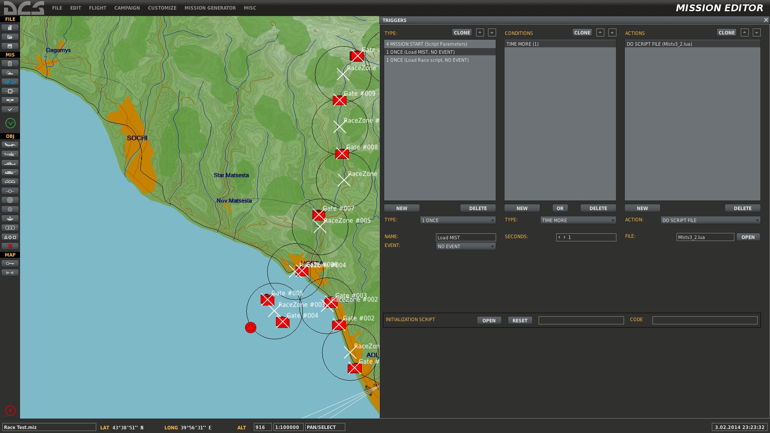Move selected trigger up in TYPE list
Viewport: 770px width, 433px height.
point(480,32)
